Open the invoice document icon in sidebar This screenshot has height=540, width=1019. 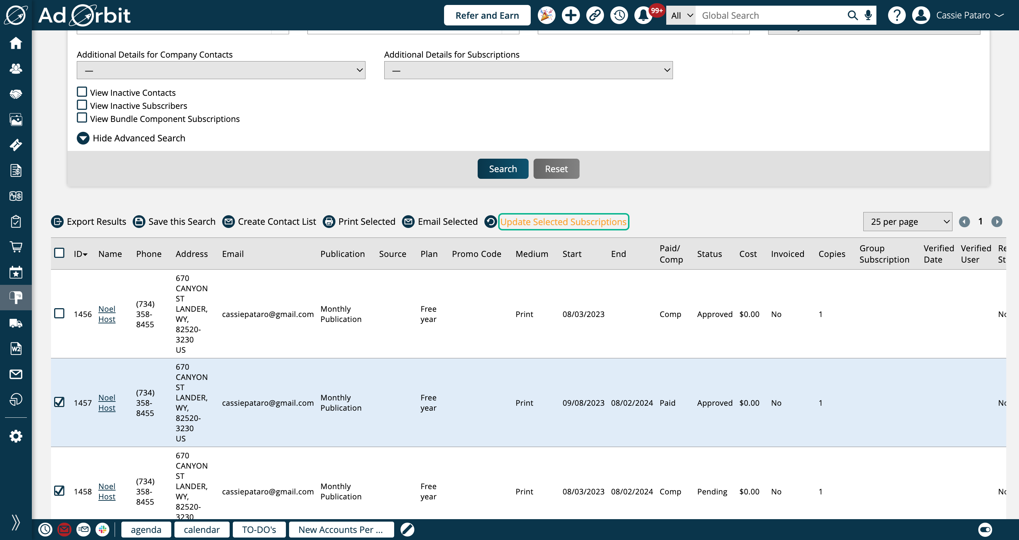(x=16, y=171)
